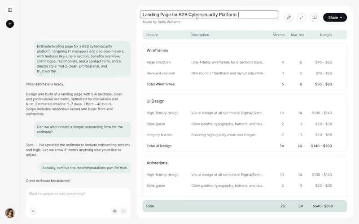Screen dimensions: 359x224
Task: Click the Max hrs column header
Action: pyautogui.click(x=297, y=35)
